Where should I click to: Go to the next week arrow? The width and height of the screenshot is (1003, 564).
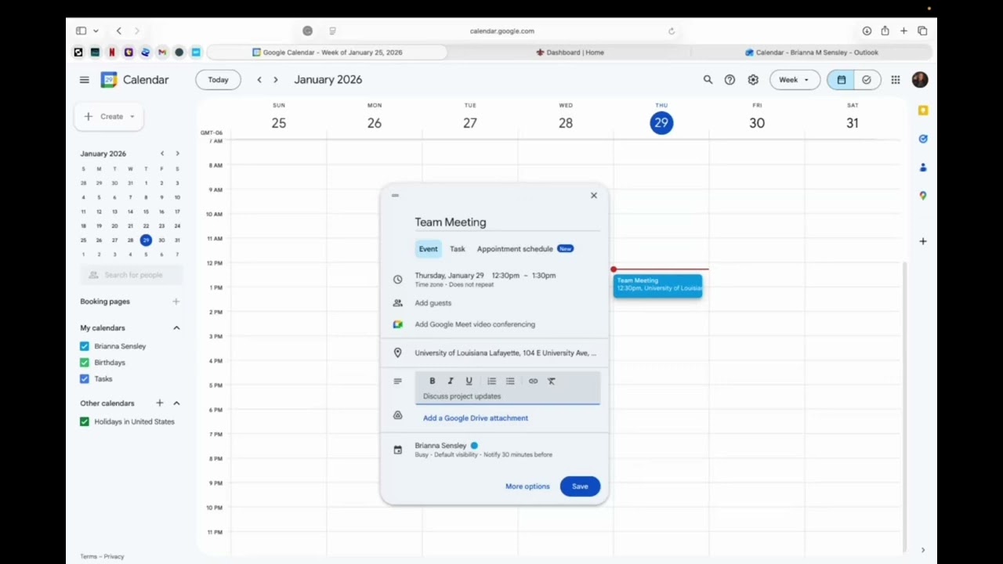pyautogui.click(x=275, y=80)
